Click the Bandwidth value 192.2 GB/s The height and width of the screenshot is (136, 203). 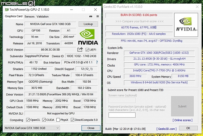84,88
